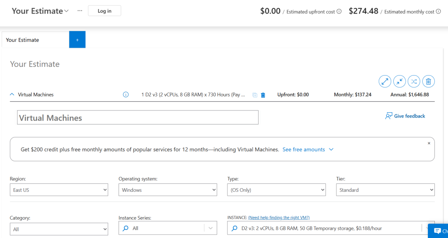Click the Upfront: $0.00 value in row
The width and height of the screenshot is (448, 238).
tap(293, 95)
